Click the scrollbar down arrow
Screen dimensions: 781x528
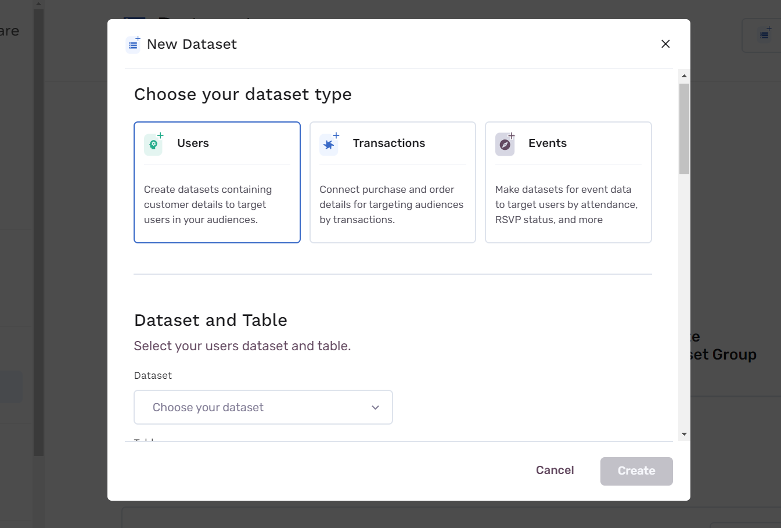(x=684, y=434)
